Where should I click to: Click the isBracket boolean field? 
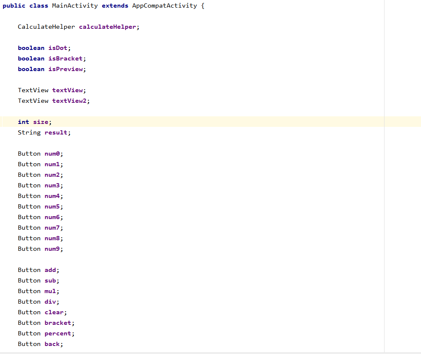[x=66, y=58]
